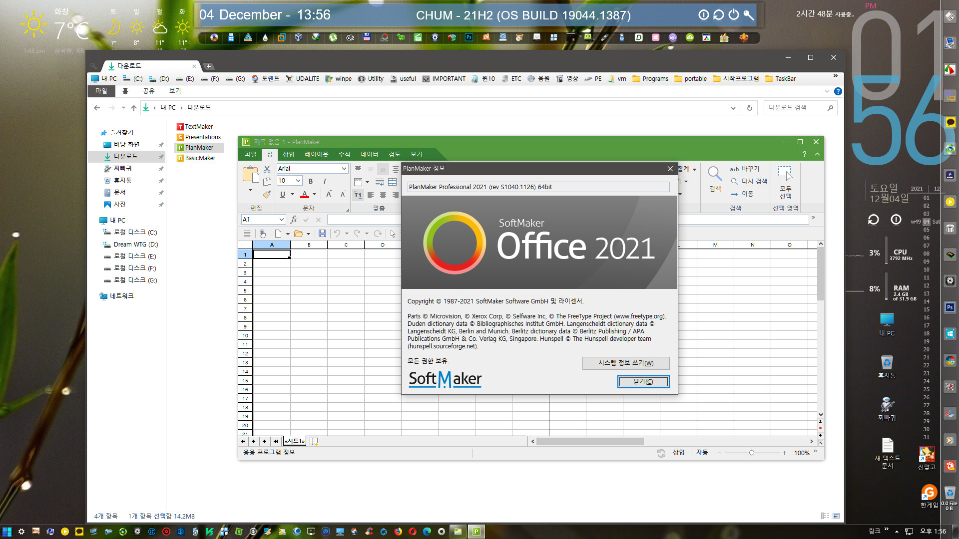Toggle Underline formatting
The width and height of the screenshot is (959, 539).
click(283, 194)
